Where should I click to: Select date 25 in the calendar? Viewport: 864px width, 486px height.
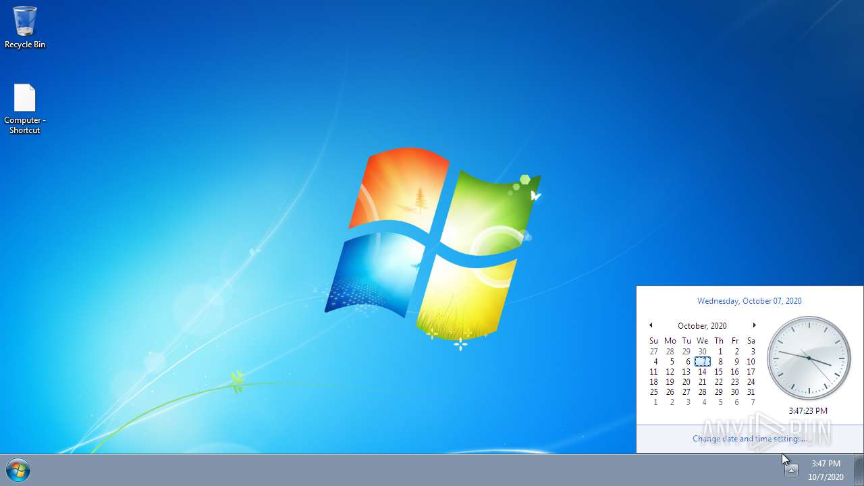(654, 392)
